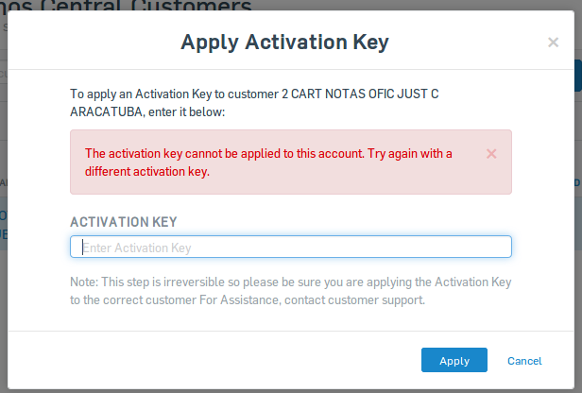
Task: Select the red error message text
Action: click(268, 162)
